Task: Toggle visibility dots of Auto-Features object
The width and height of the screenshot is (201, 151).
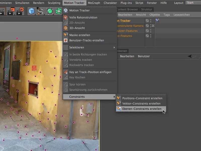Action: tap(150, 36)
